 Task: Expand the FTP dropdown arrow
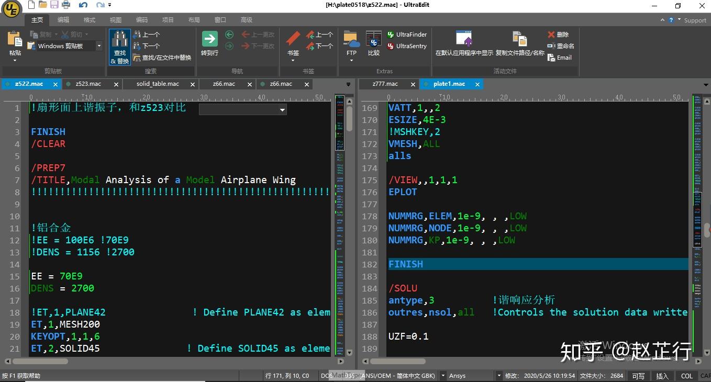click(351, 60)
